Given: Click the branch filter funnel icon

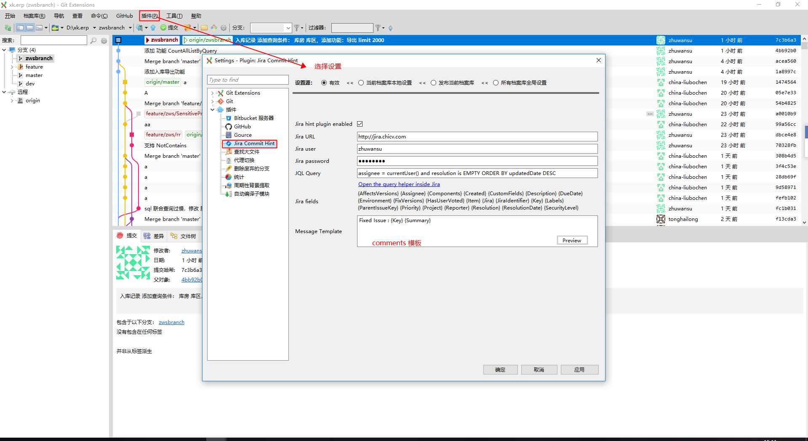Looking at the screenshot, I should [297, 28].
